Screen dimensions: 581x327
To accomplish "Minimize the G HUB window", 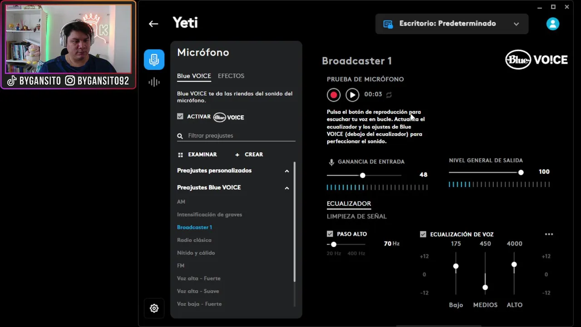I will pos(540,7).
